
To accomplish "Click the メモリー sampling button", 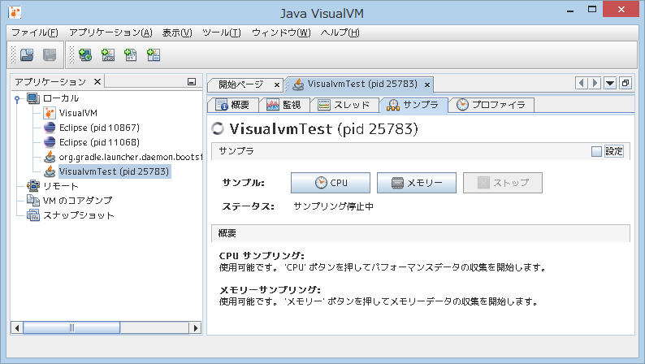I will click(417, 183).
